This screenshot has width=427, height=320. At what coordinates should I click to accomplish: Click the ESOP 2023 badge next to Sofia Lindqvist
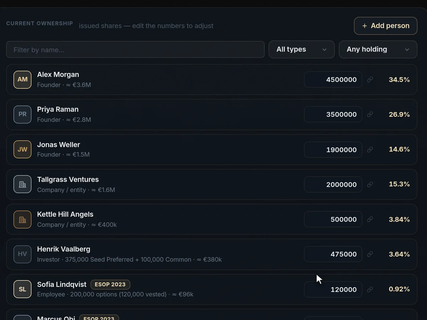pyautogui.click(x=110, y=284)
